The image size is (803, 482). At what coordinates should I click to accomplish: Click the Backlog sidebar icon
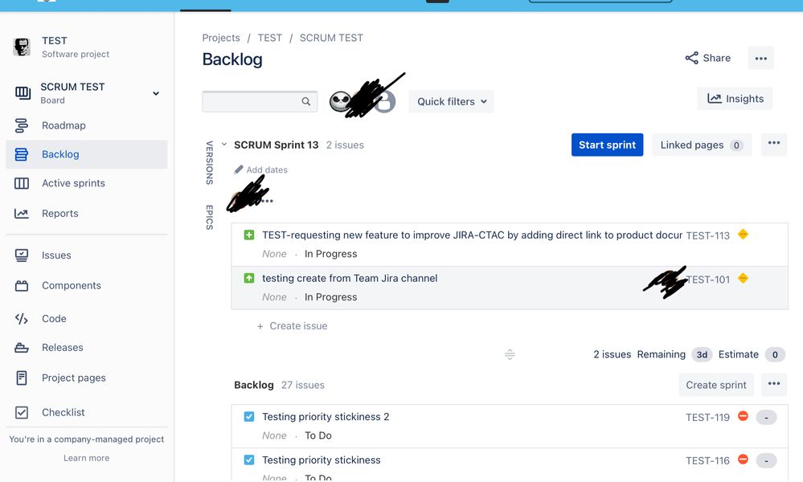[x=22, y=154]
